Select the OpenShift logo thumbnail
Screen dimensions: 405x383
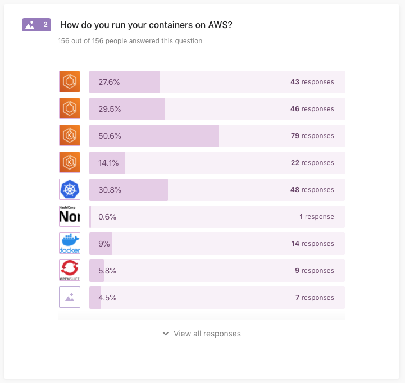tap(70, 270)
